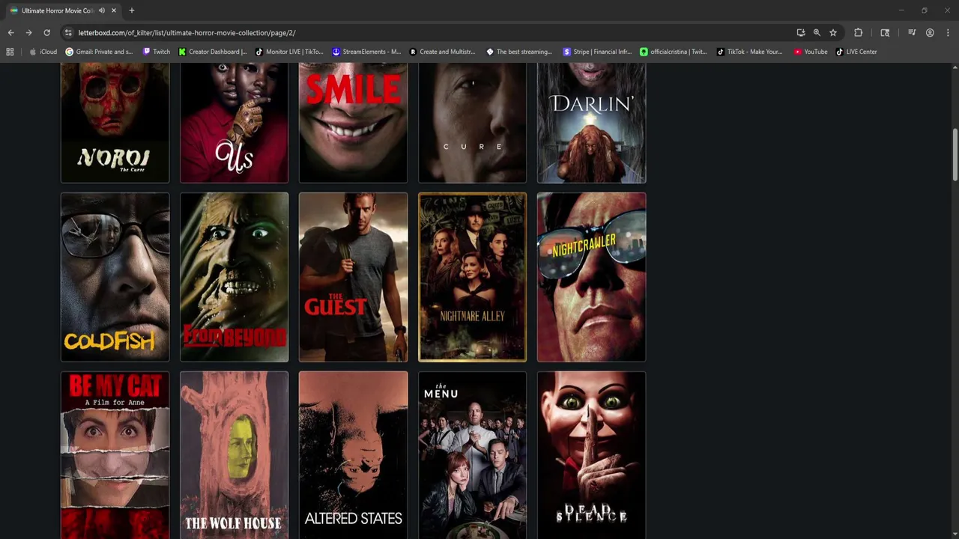Open the Twitch bookmark

[x=156, y=52]
